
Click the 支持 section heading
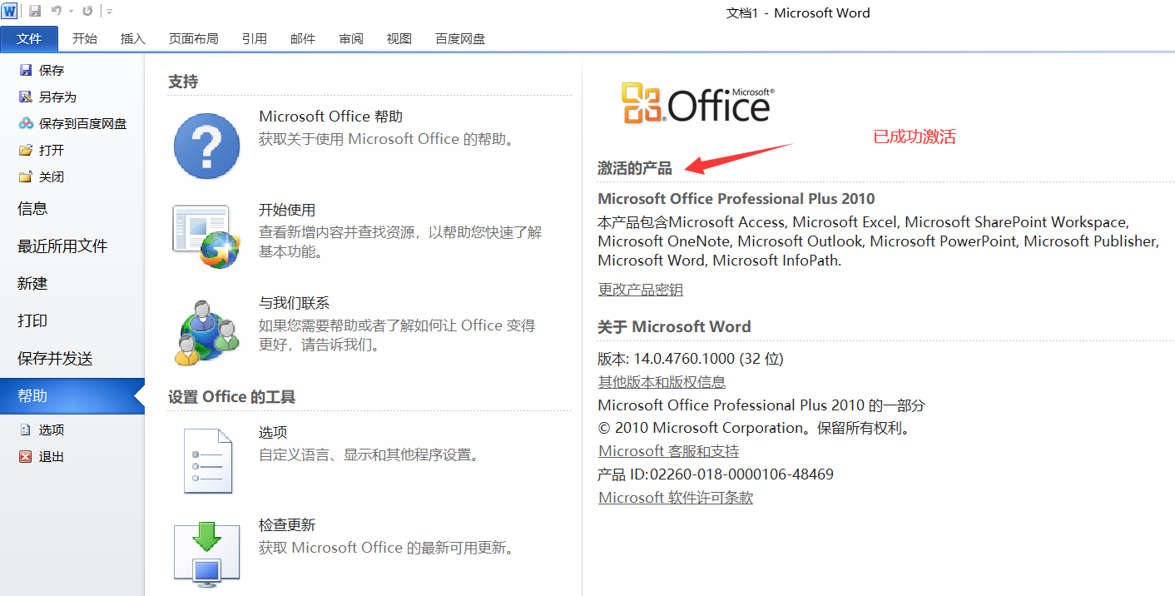pyautogui.click(x=183, y=82)
